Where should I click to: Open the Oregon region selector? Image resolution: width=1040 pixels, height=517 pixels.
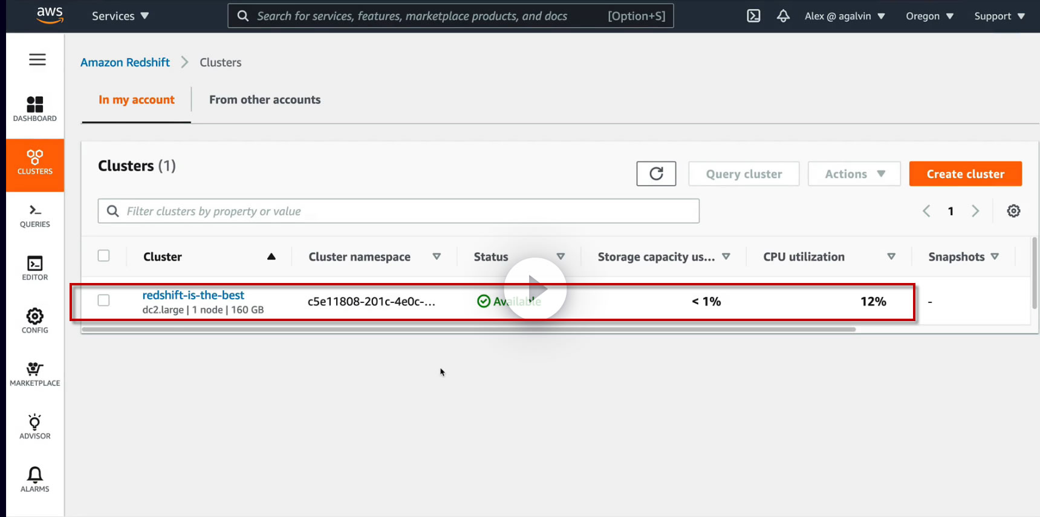click(929, 16)
